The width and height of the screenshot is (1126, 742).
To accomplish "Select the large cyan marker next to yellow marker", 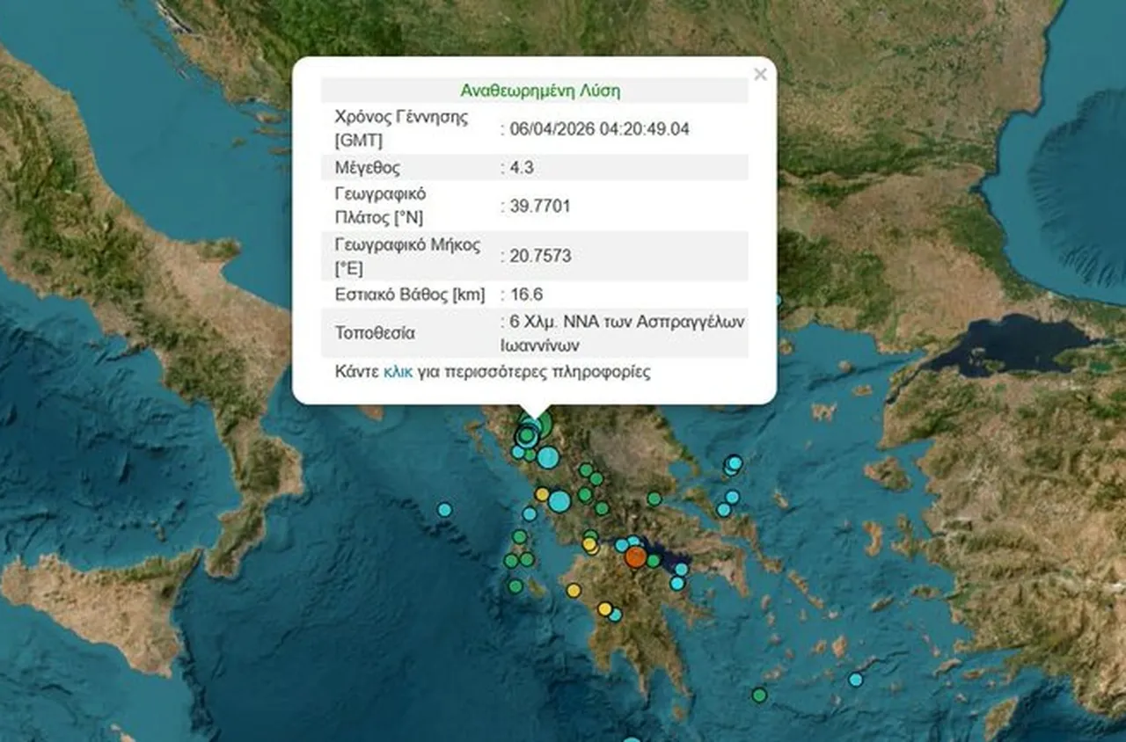I will tap(559, 501).
